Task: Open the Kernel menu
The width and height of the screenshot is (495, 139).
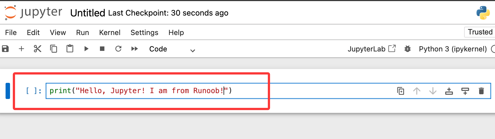Action: tap(110, 33)
